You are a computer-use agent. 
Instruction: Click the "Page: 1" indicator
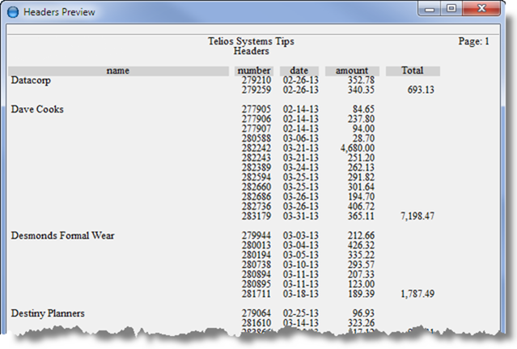473,40
